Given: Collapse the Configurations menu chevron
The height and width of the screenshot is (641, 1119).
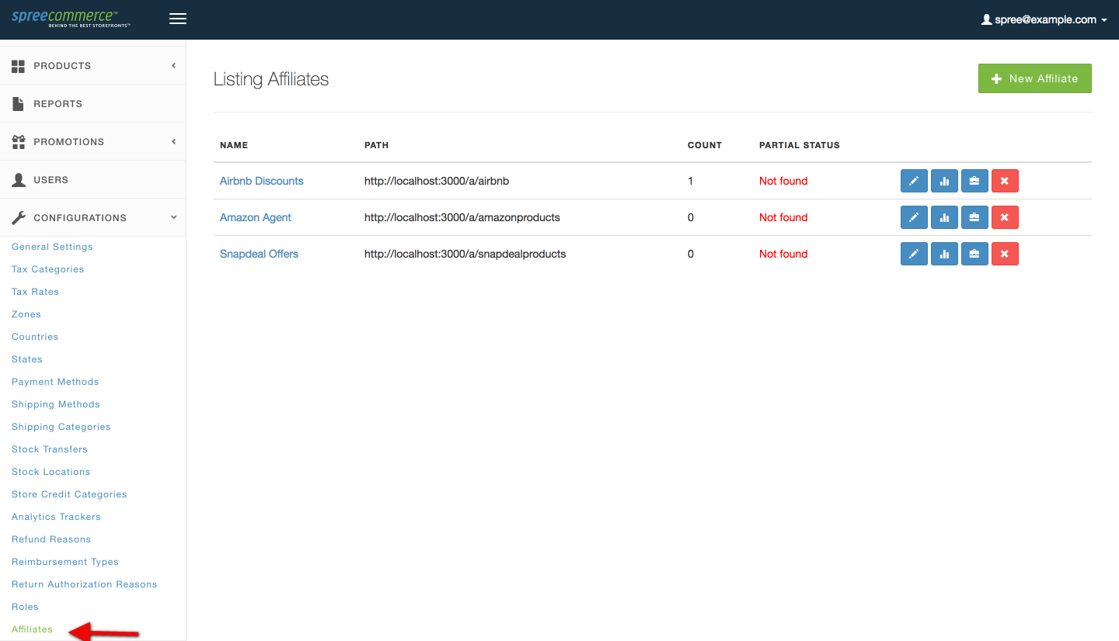Looking at the screenshot, I should [173, 218].
